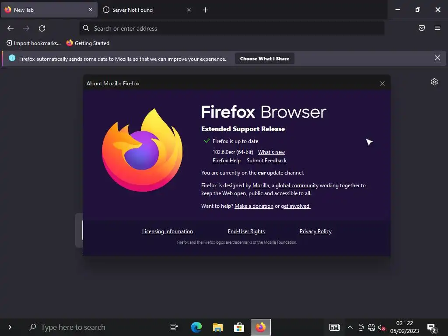
Task: Reload the current page
Action: click(42, 28)
